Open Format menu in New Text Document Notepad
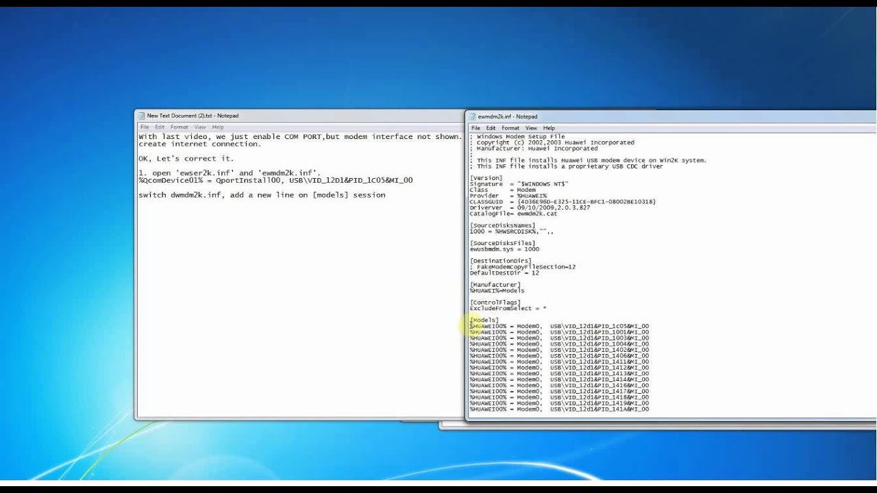 click(180, 127)
